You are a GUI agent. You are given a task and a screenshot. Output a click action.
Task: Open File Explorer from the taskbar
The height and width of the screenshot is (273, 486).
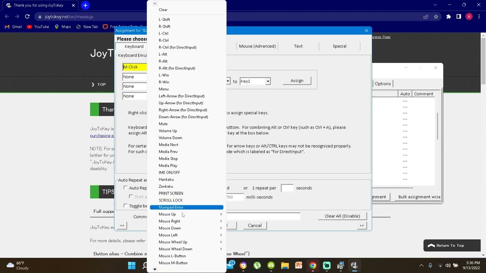coord(285,265)
